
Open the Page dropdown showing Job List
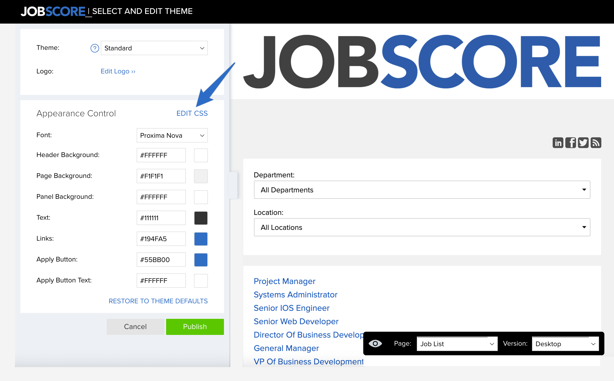click(x=457, y=344)
